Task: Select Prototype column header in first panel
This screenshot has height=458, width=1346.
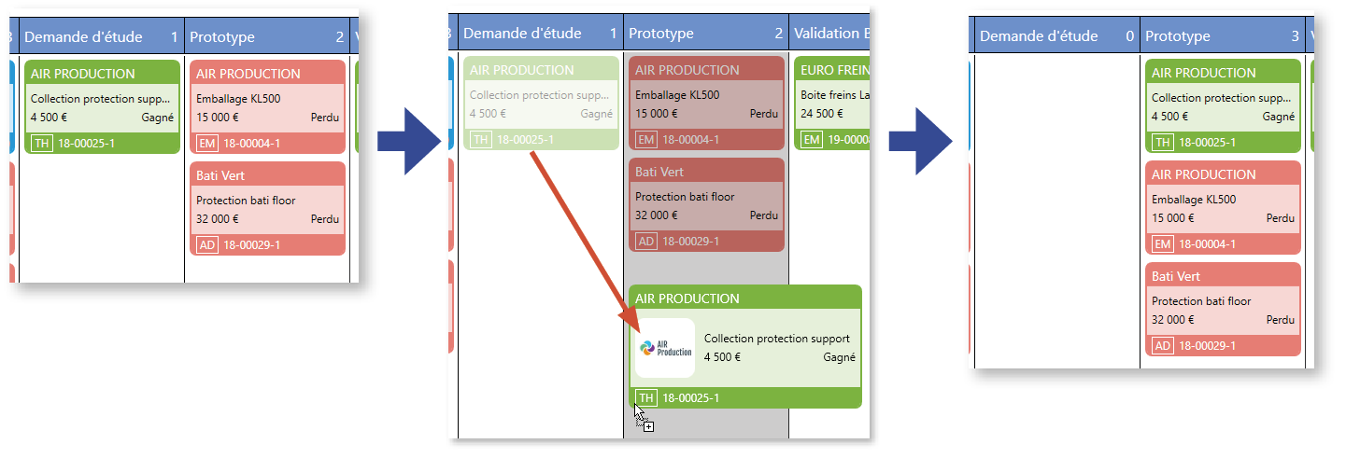Action: tap(267, 37)
